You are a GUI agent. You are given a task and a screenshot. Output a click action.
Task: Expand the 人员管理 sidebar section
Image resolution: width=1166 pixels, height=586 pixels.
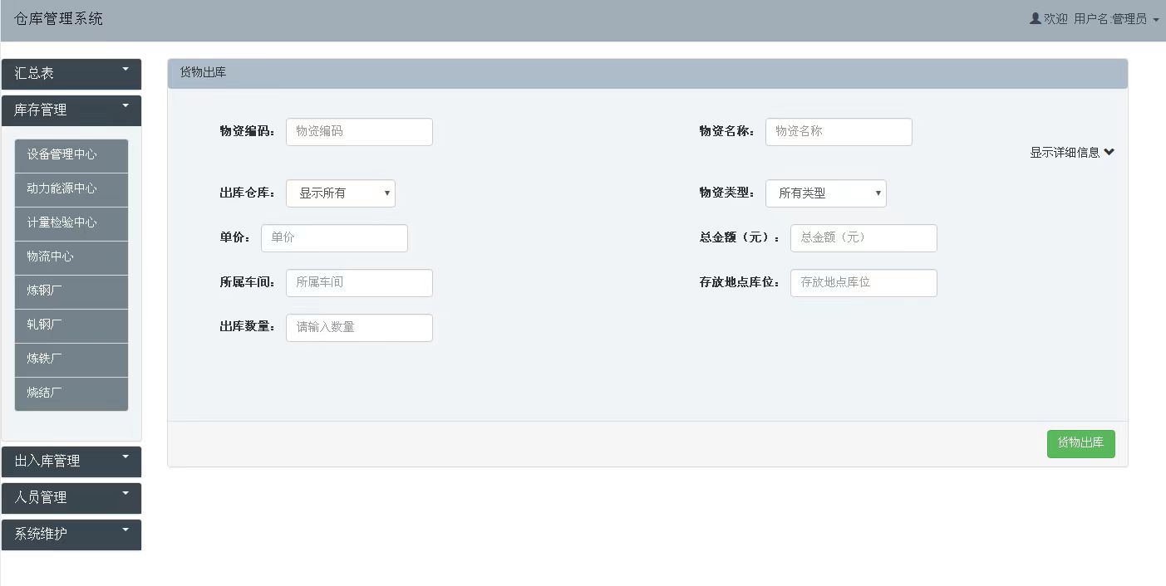click(71, 498)
